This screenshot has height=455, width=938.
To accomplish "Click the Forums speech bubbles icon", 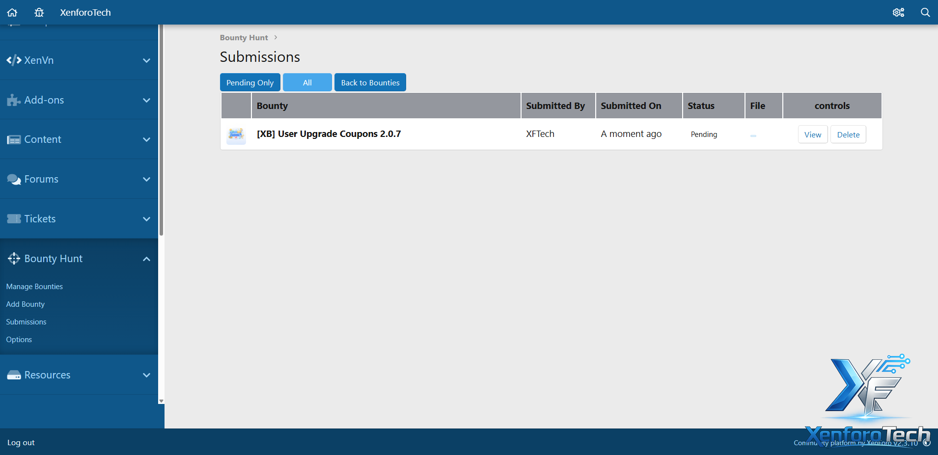I will pyautogui.click(x=14, y=179).
